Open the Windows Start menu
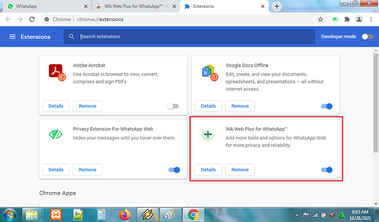The height and width of the screenshot is (222, 379). (10, 215)
